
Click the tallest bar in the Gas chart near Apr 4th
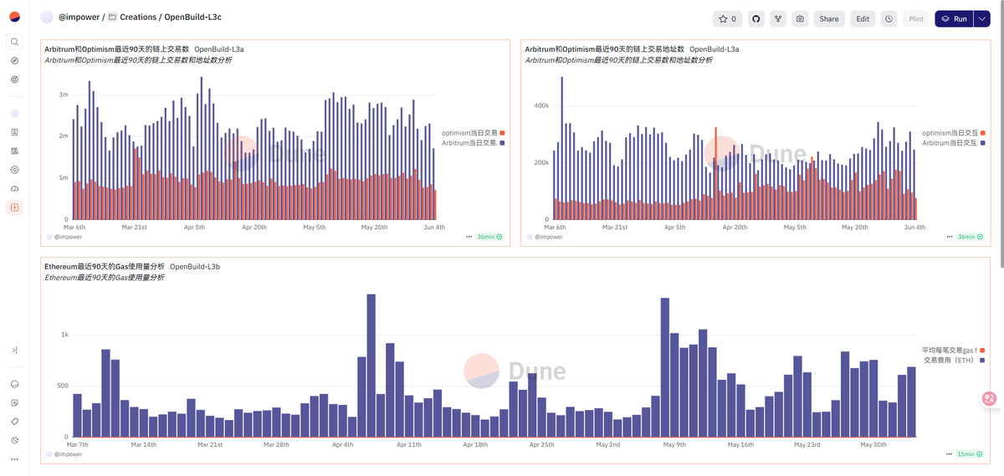click(x=371, y=366)
